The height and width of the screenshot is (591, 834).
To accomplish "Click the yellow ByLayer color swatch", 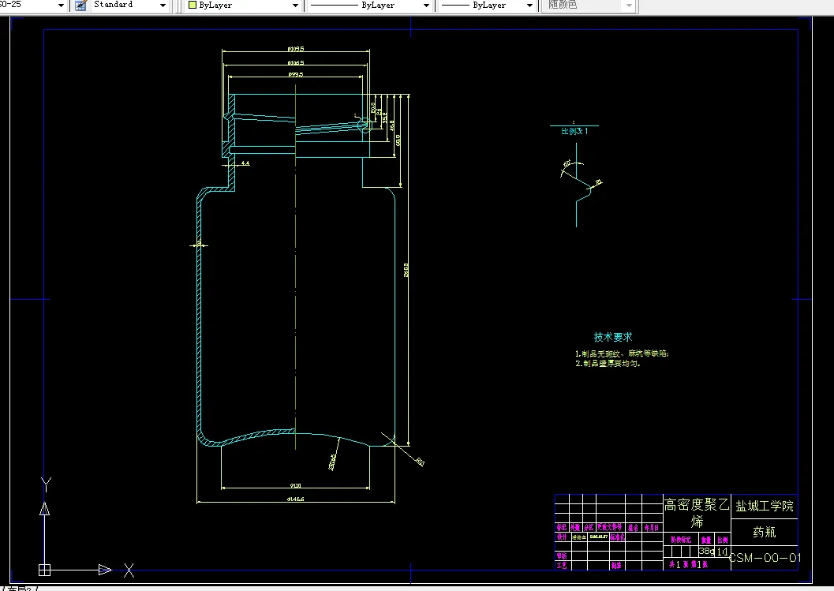I will (193, 5).
